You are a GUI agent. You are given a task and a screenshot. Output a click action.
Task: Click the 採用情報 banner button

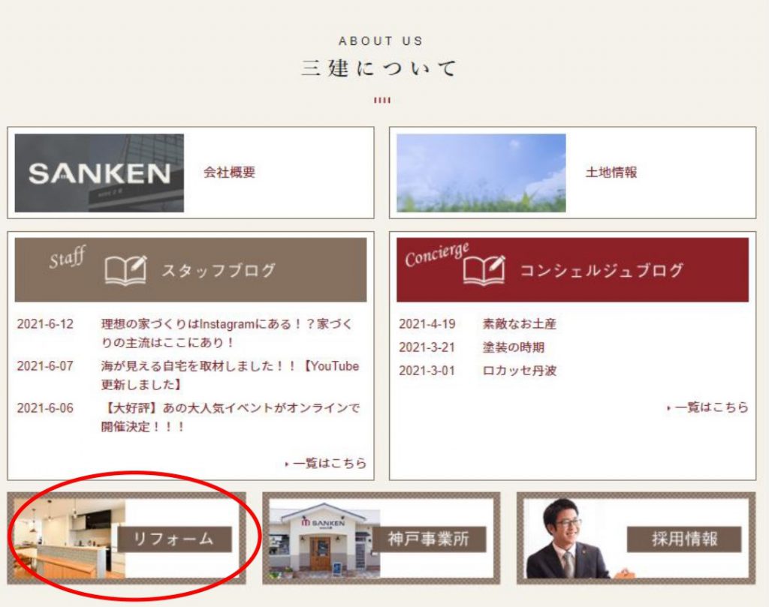click(x=683, y=539)
